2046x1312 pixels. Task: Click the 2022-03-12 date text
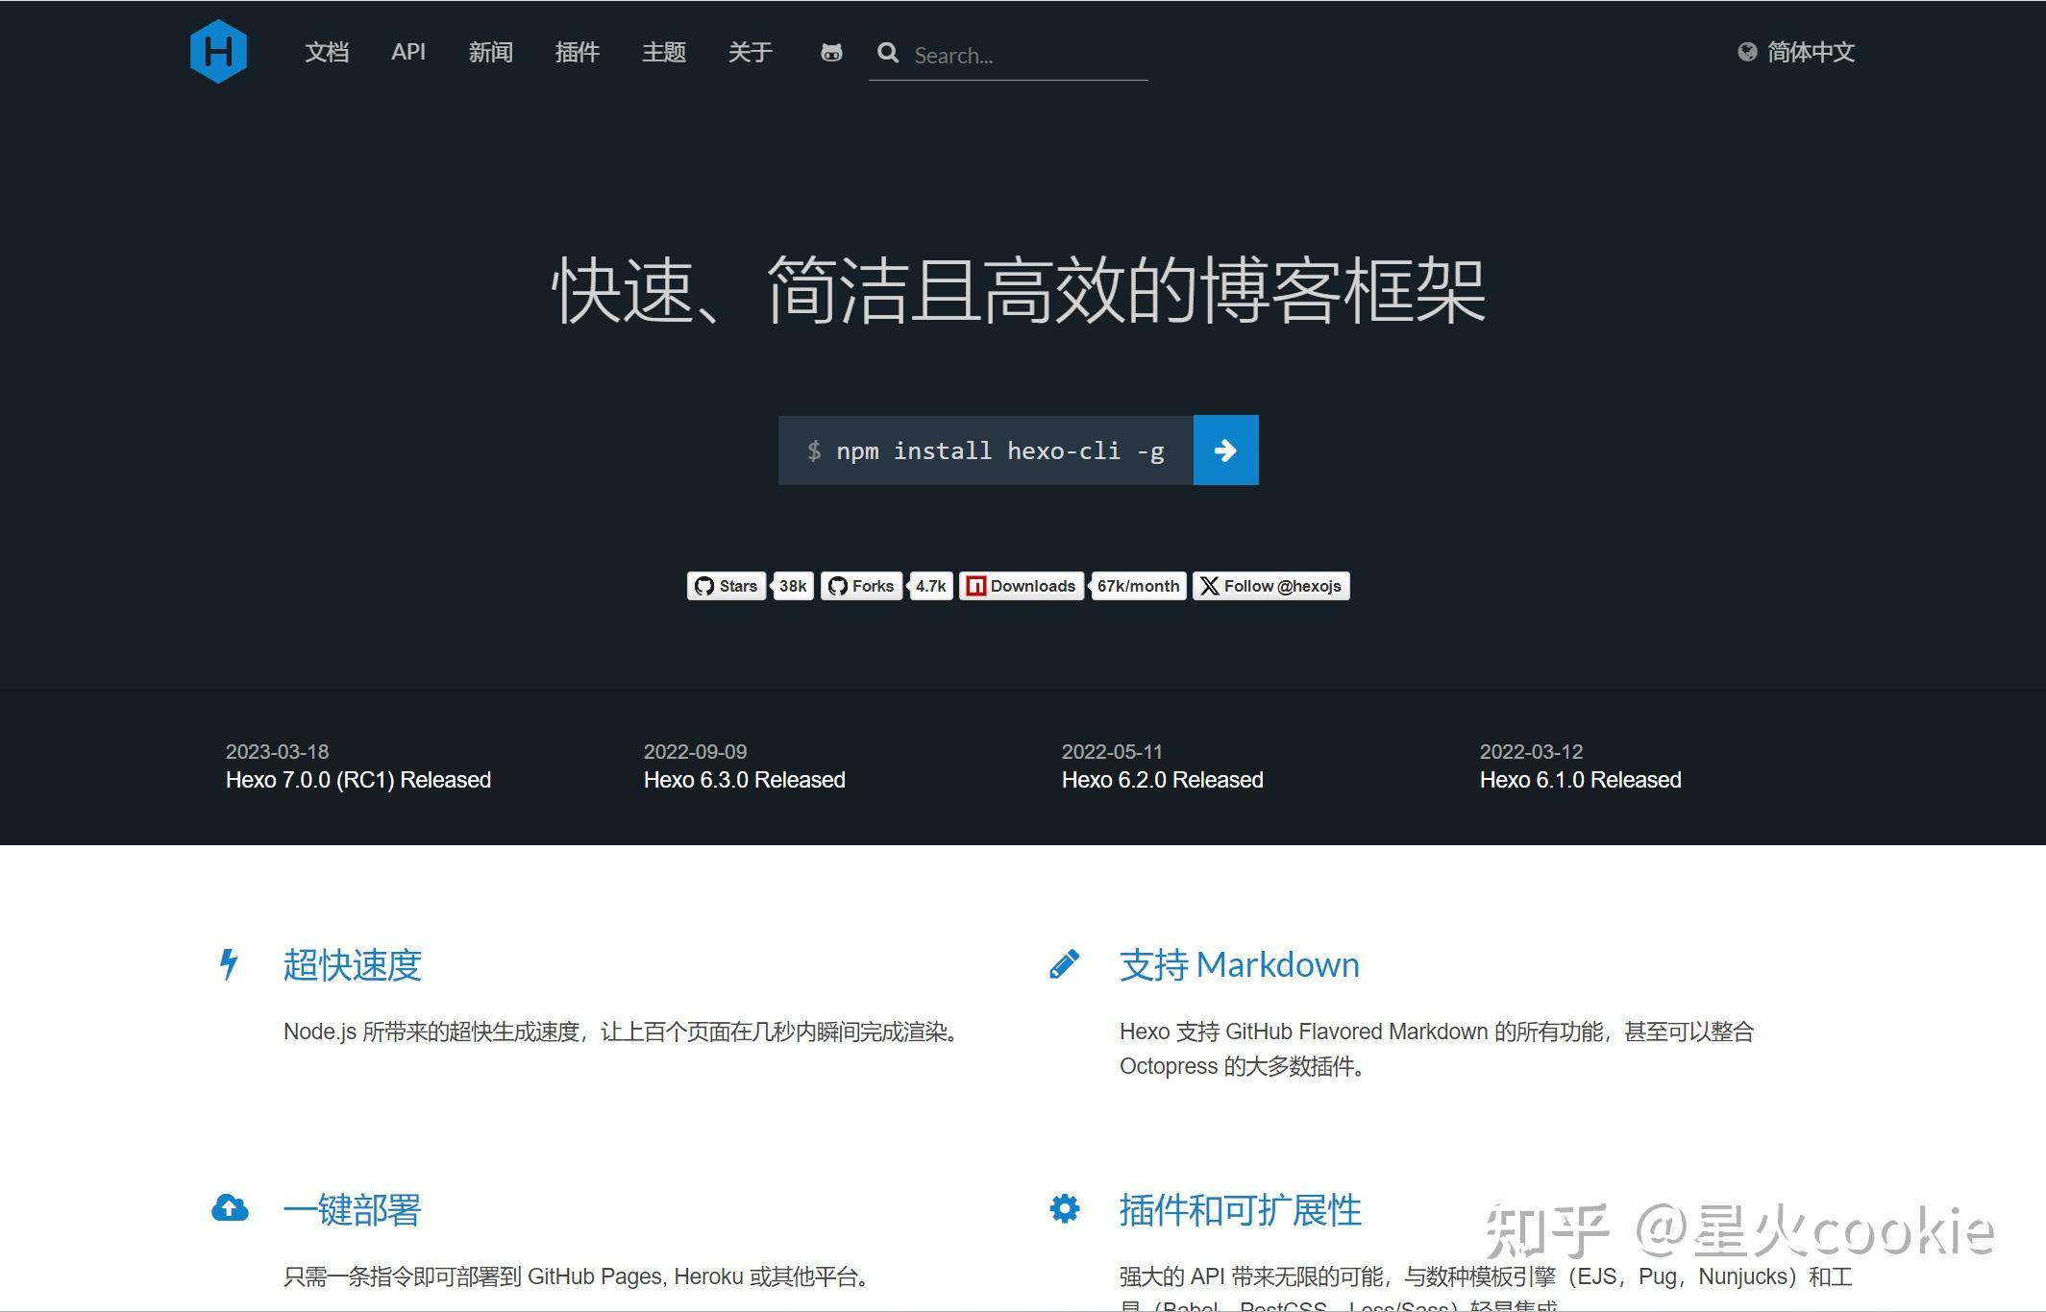1531,751
